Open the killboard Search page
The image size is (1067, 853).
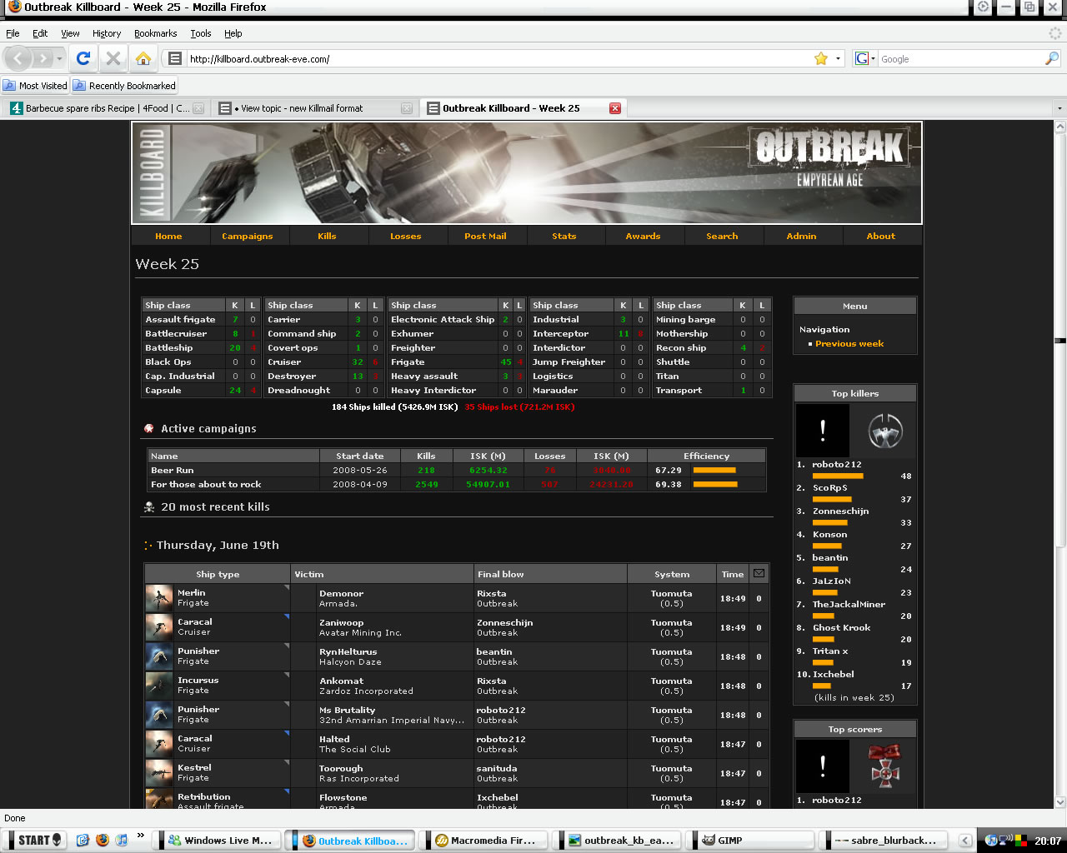(722, 236)
